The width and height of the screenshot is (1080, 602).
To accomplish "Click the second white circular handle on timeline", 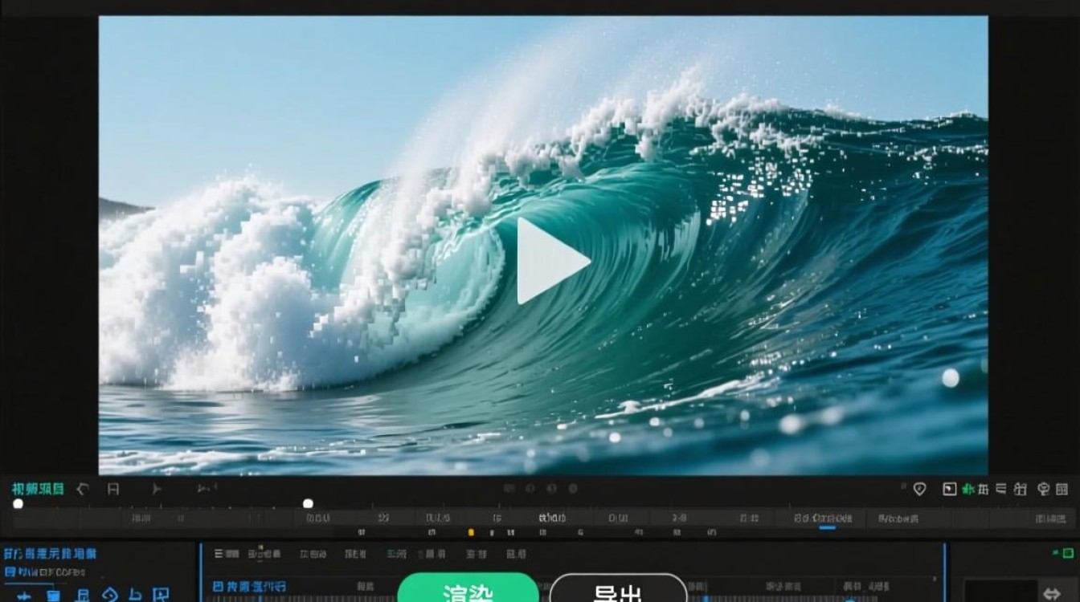I will 308,503.
